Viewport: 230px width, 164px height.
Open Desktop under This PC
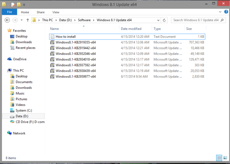(x=21, y=76)
